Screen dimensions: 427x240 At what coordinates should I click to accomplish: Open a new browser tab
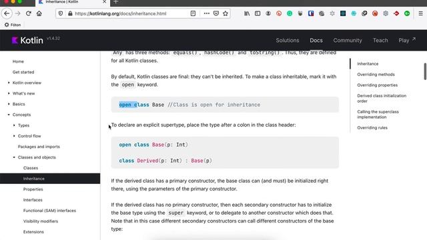(x=115, y=2)
